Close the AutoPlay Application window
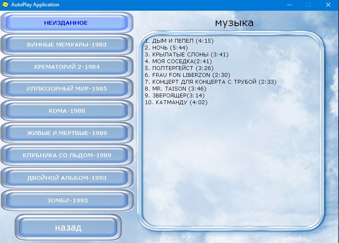 (328, 5)
